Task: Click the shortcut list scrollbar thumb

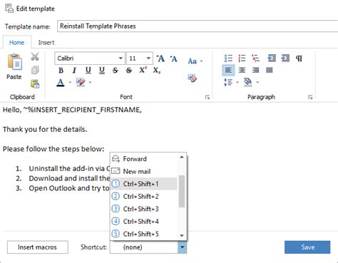Action: pyautogui.click(x=182, y=191)
